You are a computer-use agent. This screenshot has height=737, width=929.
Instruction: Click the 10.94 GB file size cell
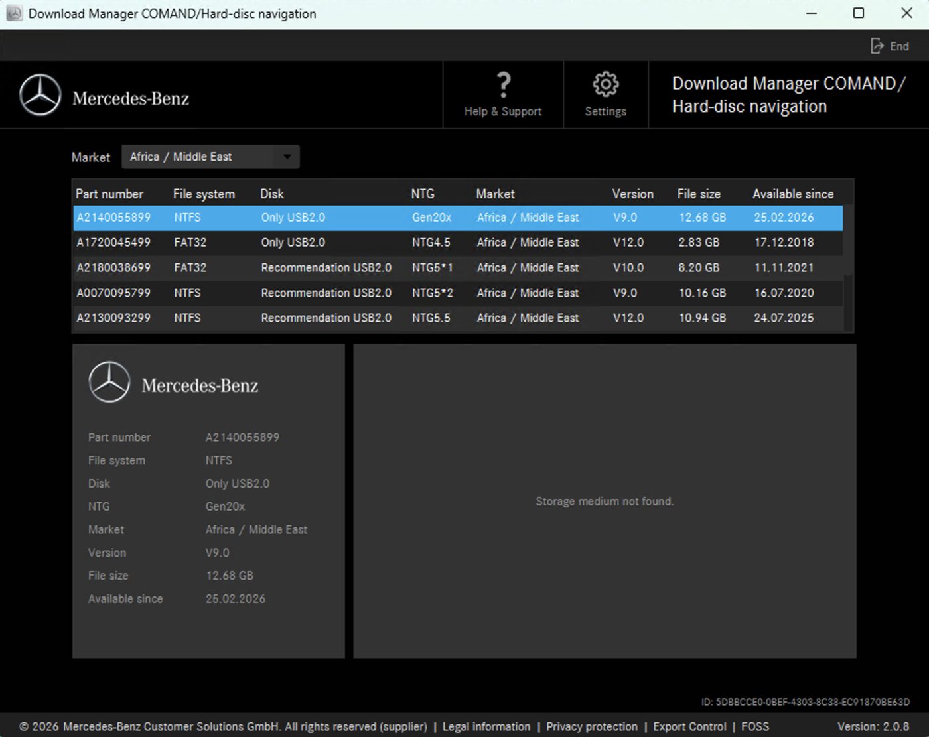[702, 318]
